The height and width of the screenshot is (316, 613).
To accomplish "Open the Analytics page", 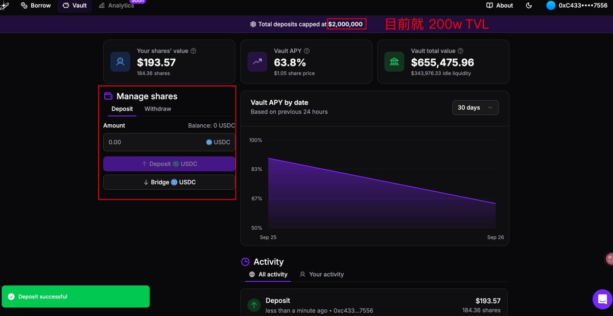I will click(116, 6).
